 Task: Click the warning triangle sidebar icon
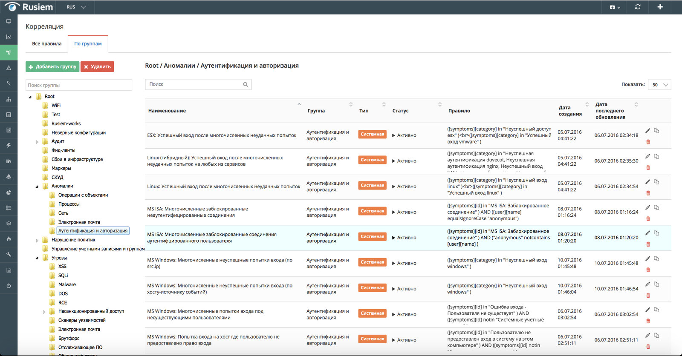click(9, 68)
